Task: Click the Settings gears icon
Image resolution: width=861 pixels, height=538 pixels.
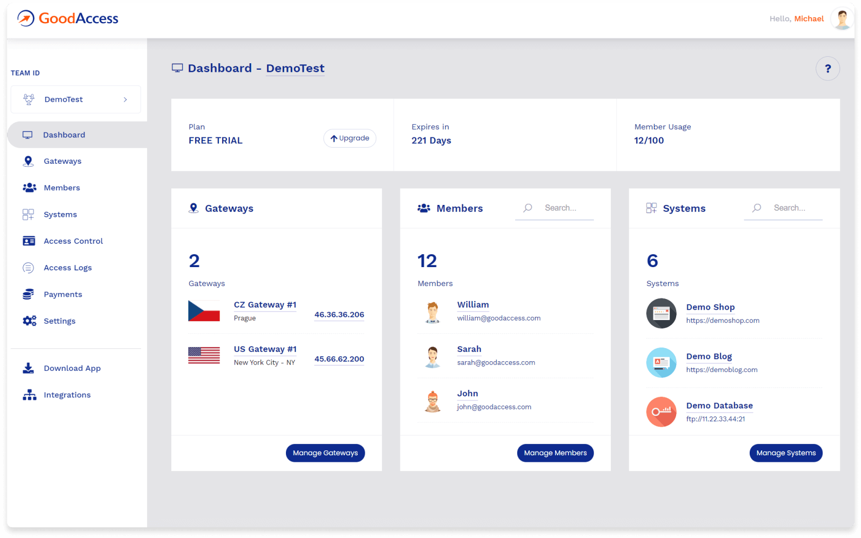Action: (29, 321)
